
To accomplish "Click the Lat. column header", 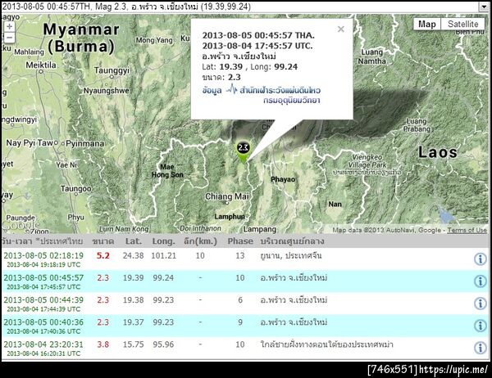I will (x=134, y=241).
